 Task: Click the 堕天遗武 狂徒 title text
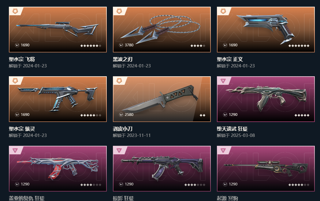[232, 129]
